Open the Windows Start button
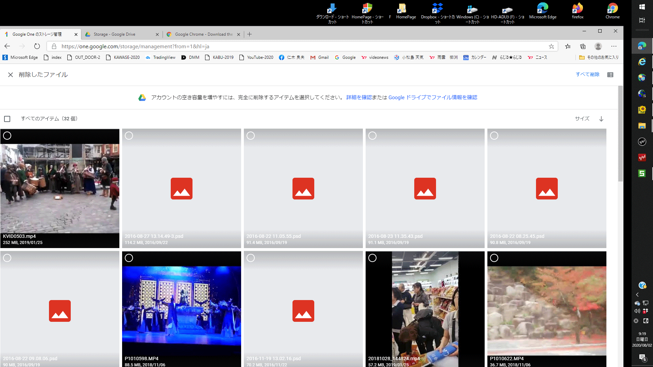Image resolution: width=653 pixels, height=367 pixels. pos(642,7)
